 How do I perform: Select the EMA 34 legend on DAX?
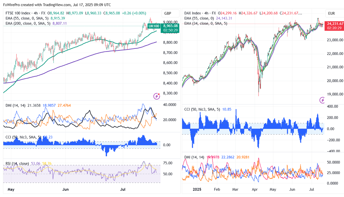coord(206,23)
